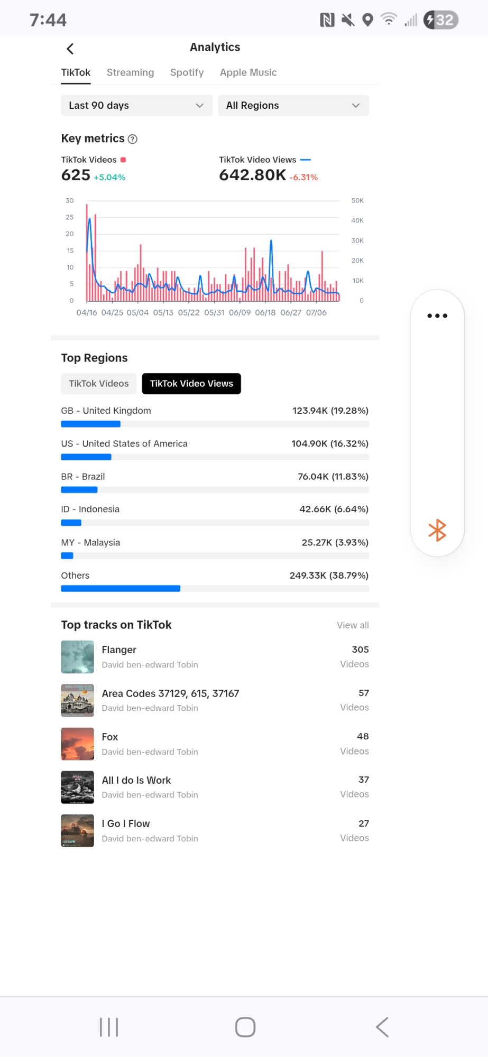The image size is (488, 1057).
Task: Tap the three-dots floating menu icon
Action: coord(437,316)
